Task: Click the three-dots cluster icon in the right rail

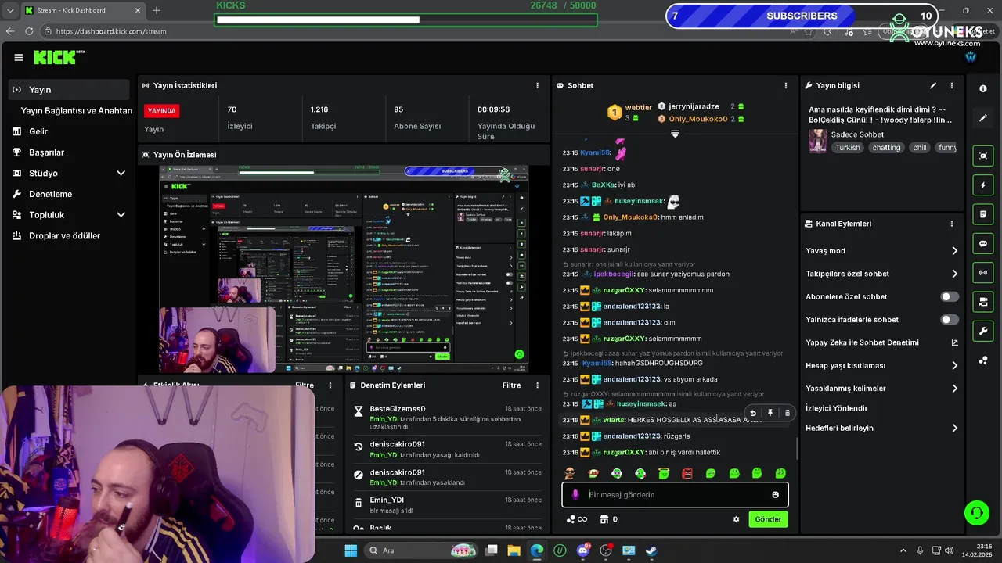Action: point(983,360)
